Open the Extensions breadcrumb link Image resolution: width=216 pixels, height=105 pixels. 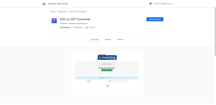[63, 12]
